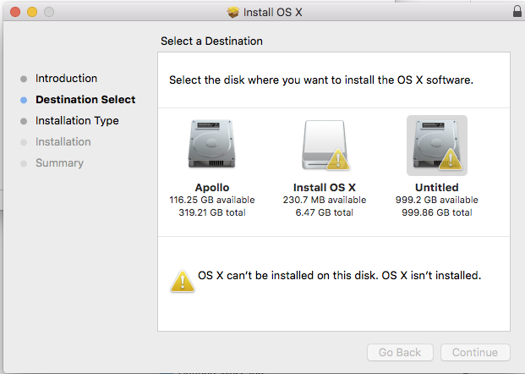525x374 pixels.
Task: Click the warning badge on the Install OS X disk
Action: click(x=338, y=158)
